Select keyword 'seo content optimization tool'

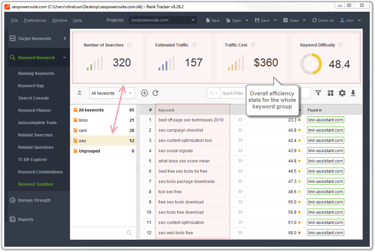(x=185, y=141)
